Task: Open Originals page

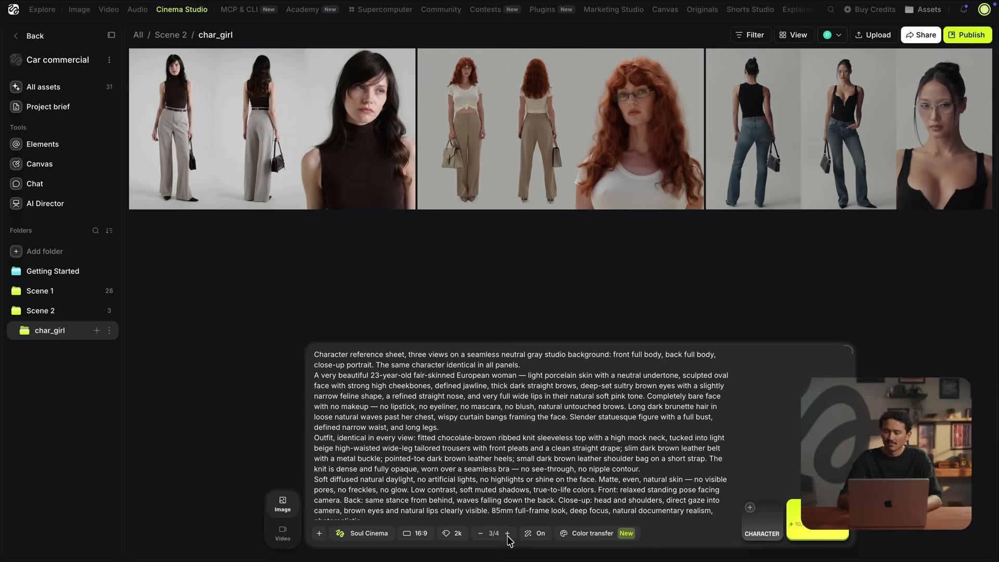Action: (x=702, y=9)
